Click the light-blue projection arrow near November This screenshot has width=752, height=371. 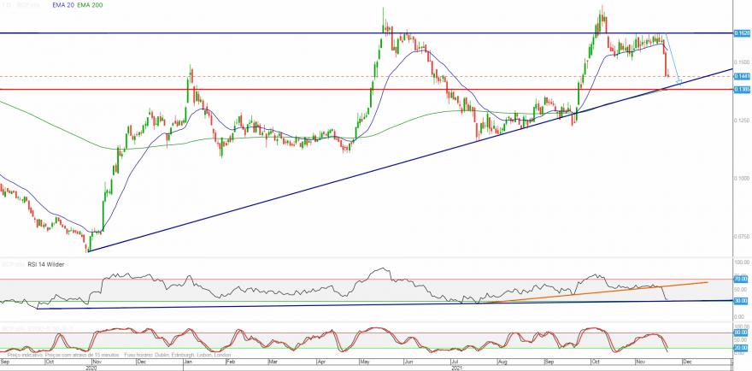pos(673,58)
